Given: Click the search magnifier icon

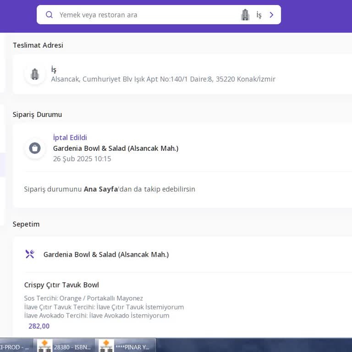Looking at the screenshot, I should pos(49,15).
